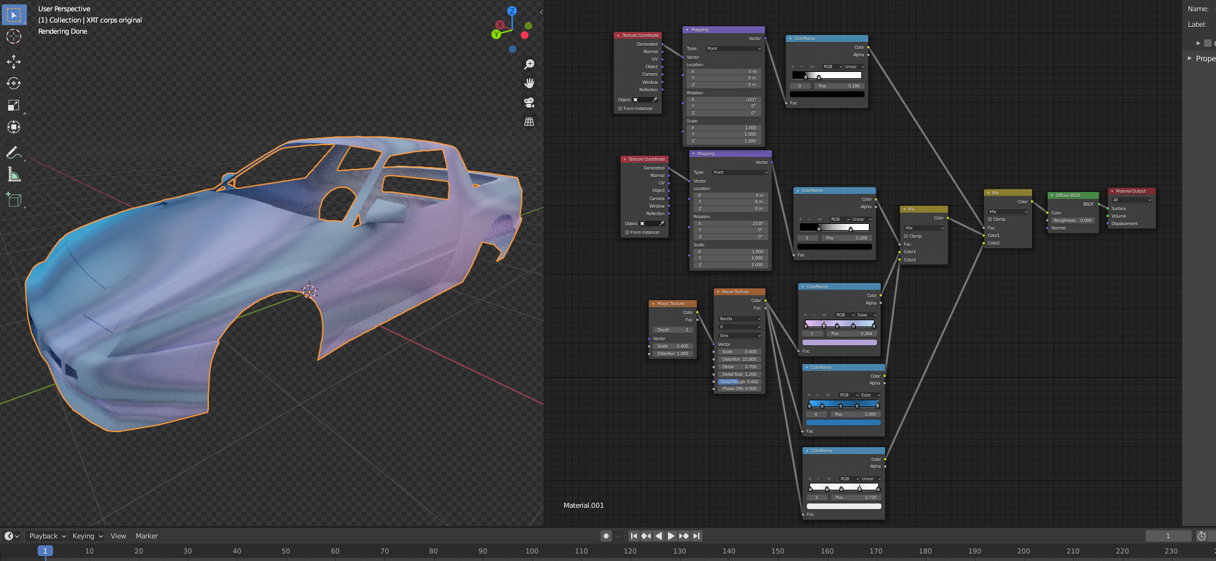The width and height of the screenshot is (1216, 561).
Task: Jump to the next keyframe
Action: click(x=684, y=536)
